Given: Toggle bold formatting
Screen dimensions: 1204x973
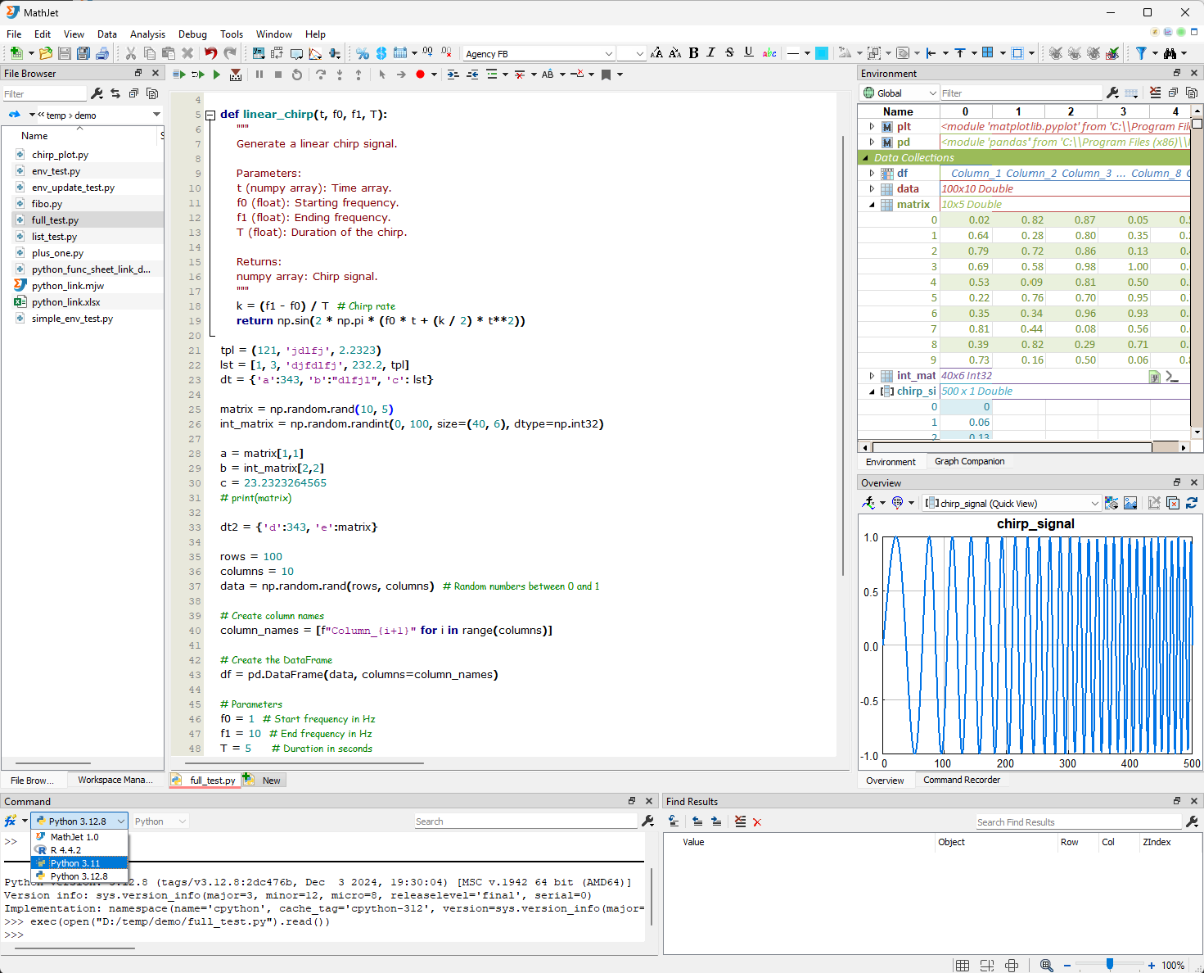Looking at the screenshot, I should [693, 53].
